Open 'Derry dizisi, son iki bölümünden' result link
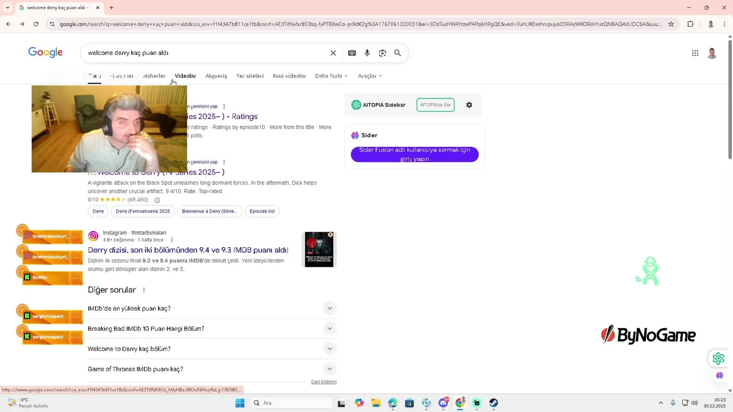 click(x=188, y=250)
